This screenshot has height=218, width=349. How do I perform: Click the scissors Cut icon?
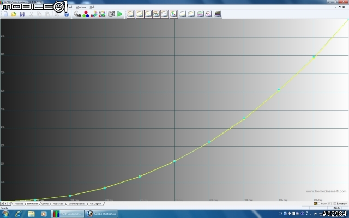coord(32,14)
